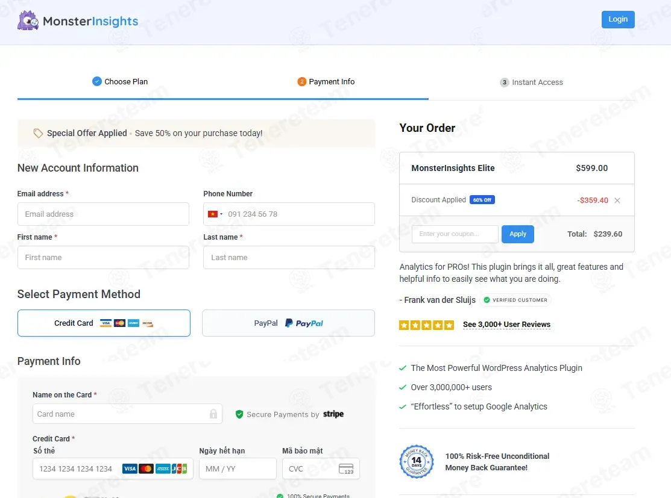Click the Mastercard icon in card number field
Image resolution: width=671 pixels, height=498 pixels.
coord(146,469)
